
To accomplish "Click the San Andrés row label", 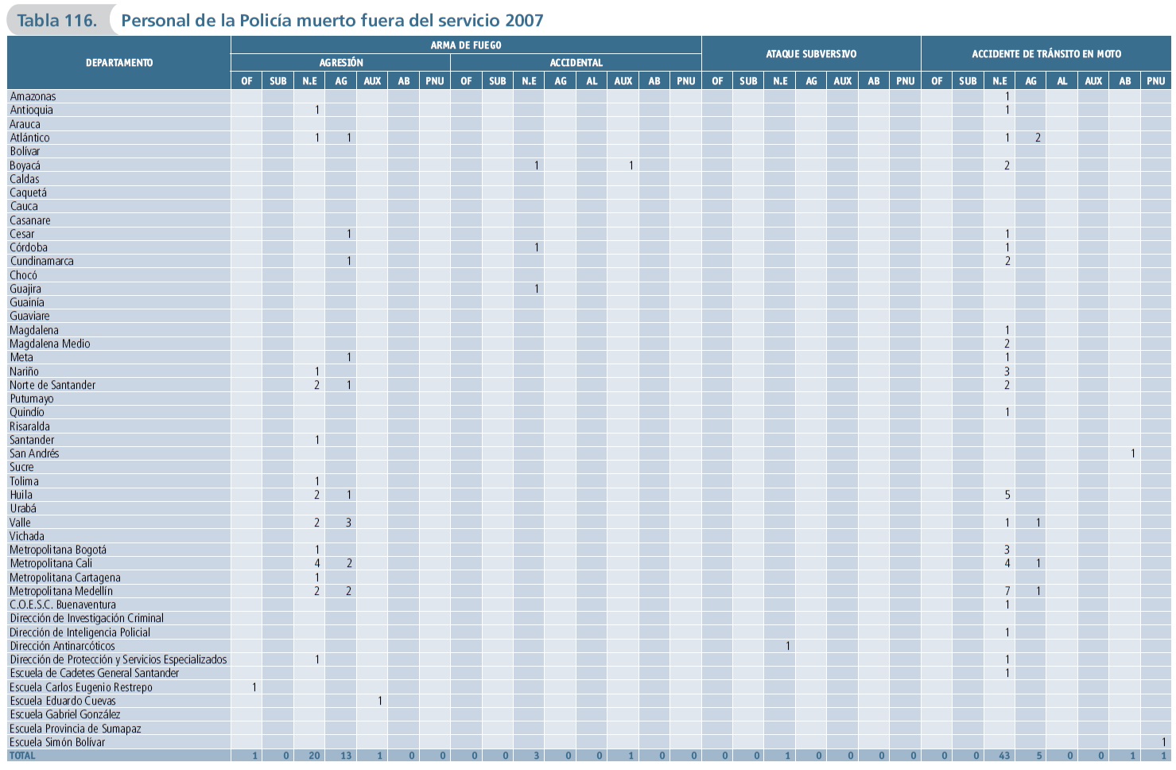I will (x=34, y=453).
